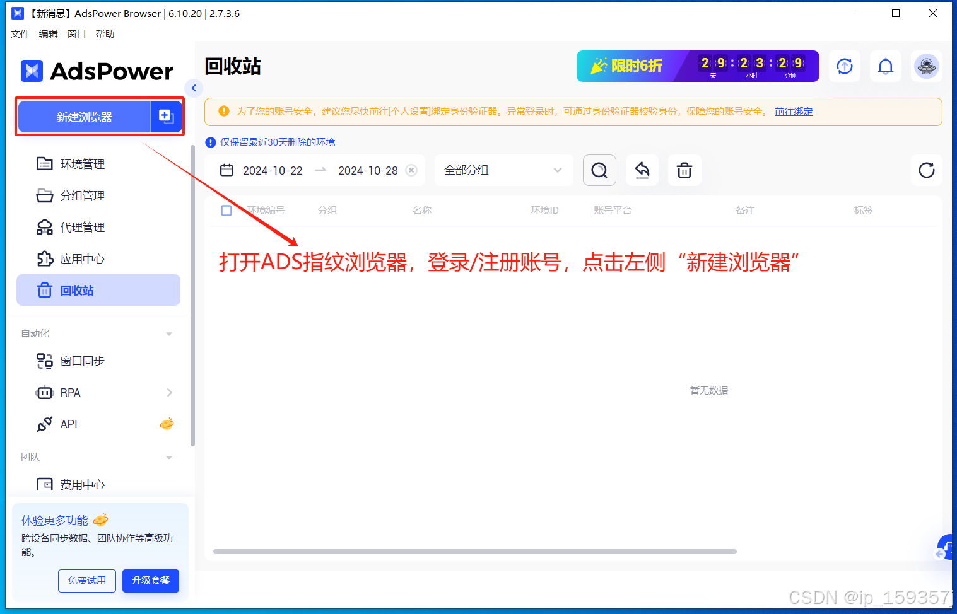Image resolution: width=957 pixels, height=614 pixels.
Task: Expand the RPA submenu chevron
Action: (x=169, y=392)
